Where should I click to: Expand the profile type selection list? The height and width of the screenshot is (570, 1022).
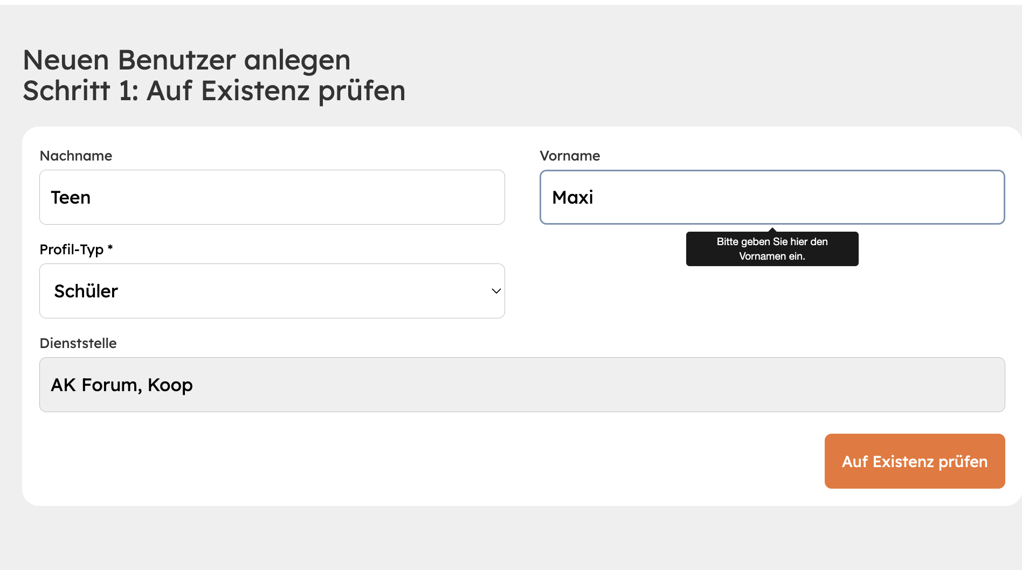coord(271,291)
